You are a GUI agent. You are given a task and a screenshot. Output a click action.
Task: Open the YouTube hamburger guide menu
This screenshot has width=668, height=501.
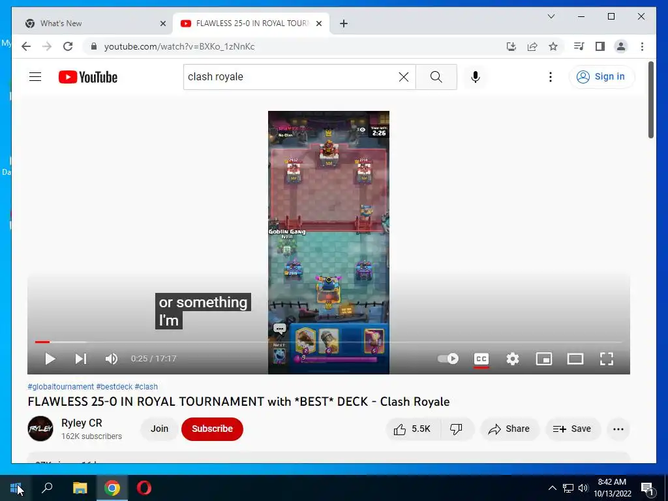35,77
